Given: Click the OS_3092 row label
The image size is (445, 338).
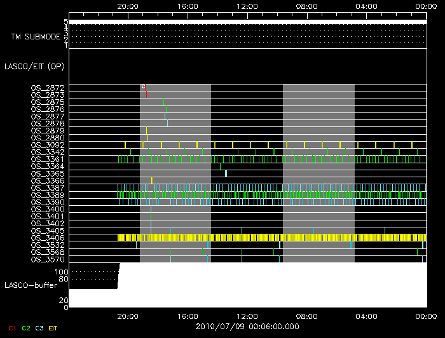Looking at the screenshot, I should pos(48,145).
